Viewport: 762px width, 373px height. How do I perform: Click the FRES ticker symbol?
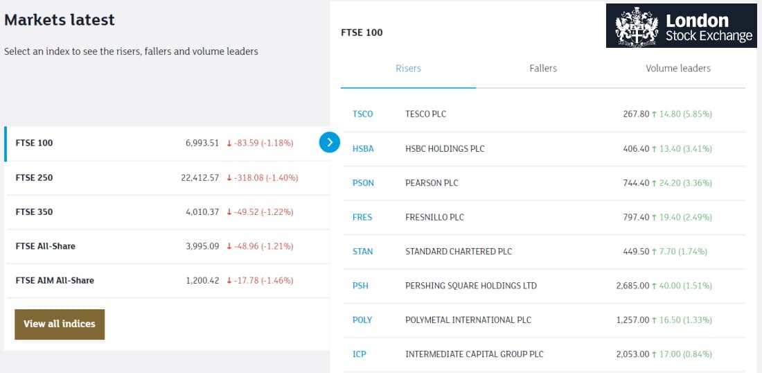pos(362,218)
